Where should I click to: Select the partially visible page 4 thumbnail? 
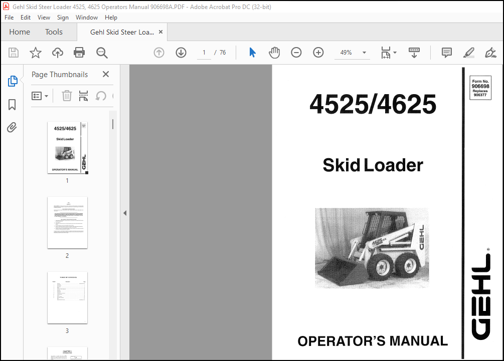67,353
